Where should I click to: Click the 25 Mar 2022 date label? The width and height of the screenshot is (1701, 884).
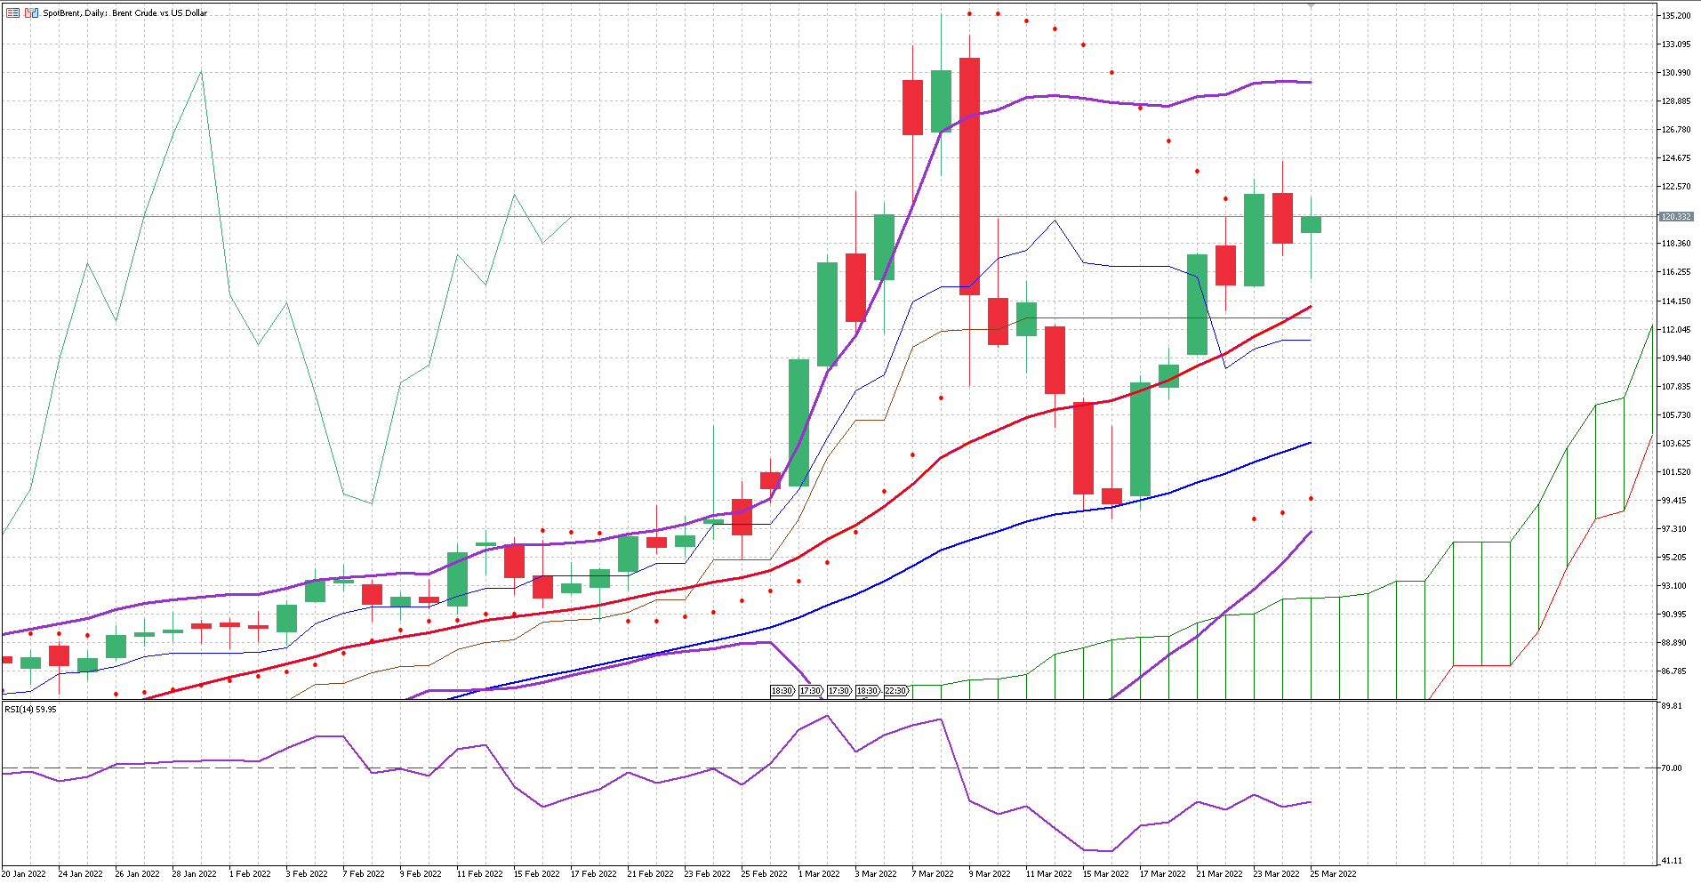(1335, 873)
